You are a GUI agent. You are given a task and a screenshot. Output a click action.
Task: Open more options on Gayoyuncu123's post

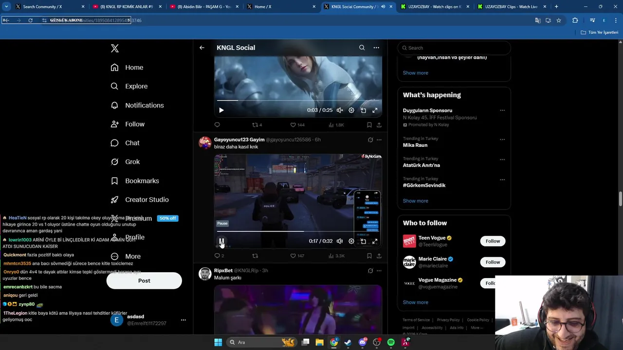pos(379,140)
